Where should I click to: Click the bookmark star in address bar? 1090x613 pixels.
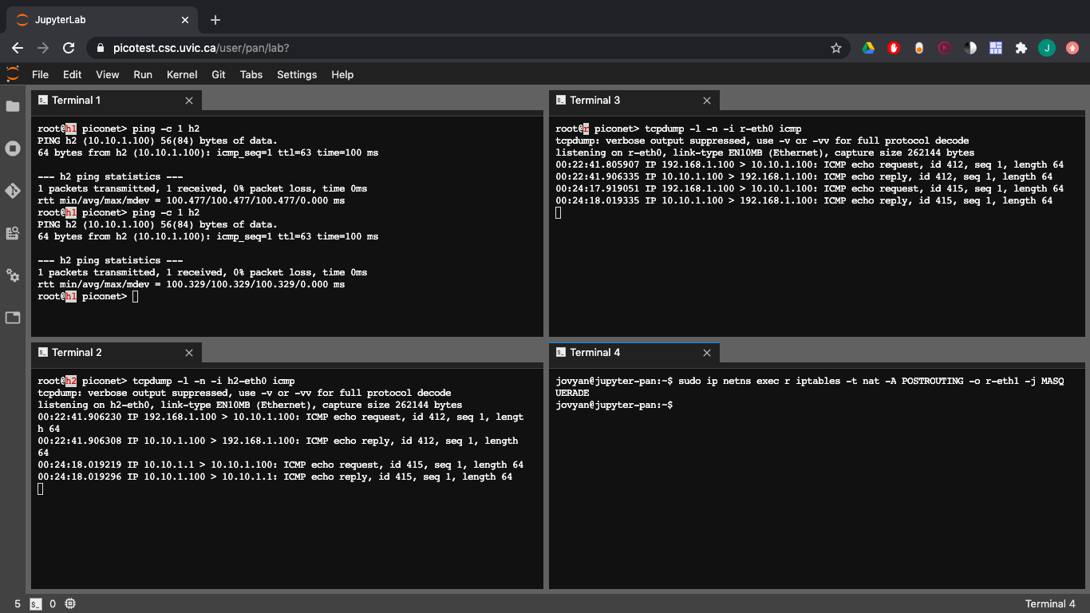tap(836, 48)
